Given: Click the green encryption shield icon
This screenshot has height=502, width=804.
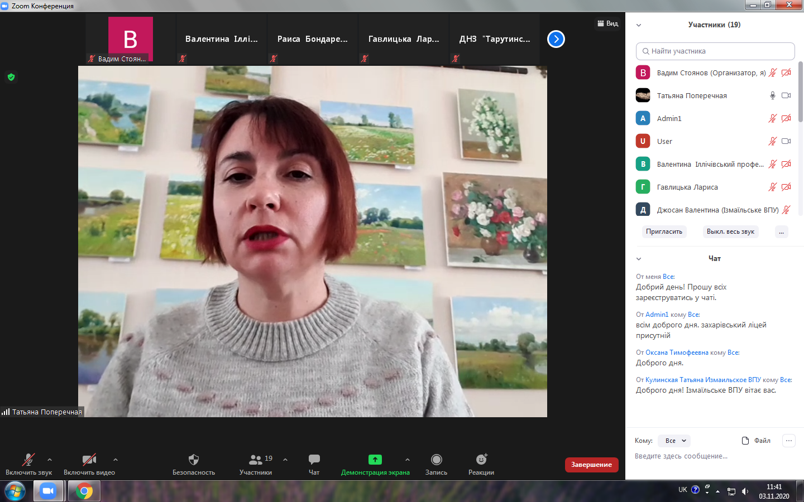Looking at the screenshot, I should point(11,77).
